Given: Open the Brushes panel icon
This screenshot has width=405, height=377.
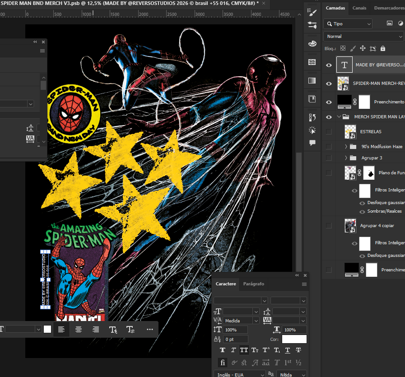Looking at the screenshot, I should pyautogui.click(x=312, y=25).
